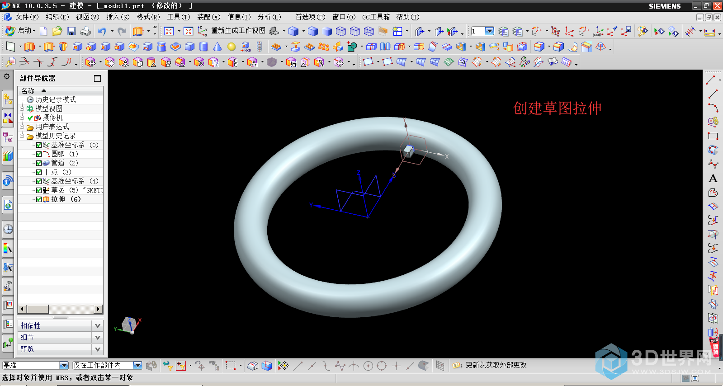Uncheck the 基准坐标系 (0) checkbox
723x386 pixels.
coord(39,145)
